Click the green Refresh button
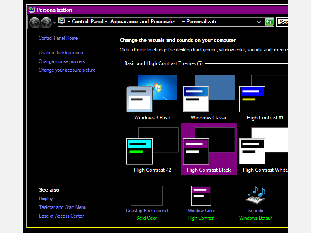 pos(269,22)
